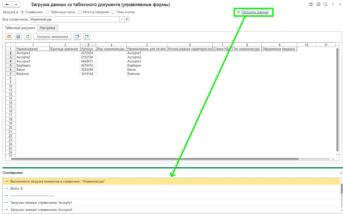Select the message Всего: 6
Image resolution: width=343 pixels, height=214 pixels.
(171, 189)
